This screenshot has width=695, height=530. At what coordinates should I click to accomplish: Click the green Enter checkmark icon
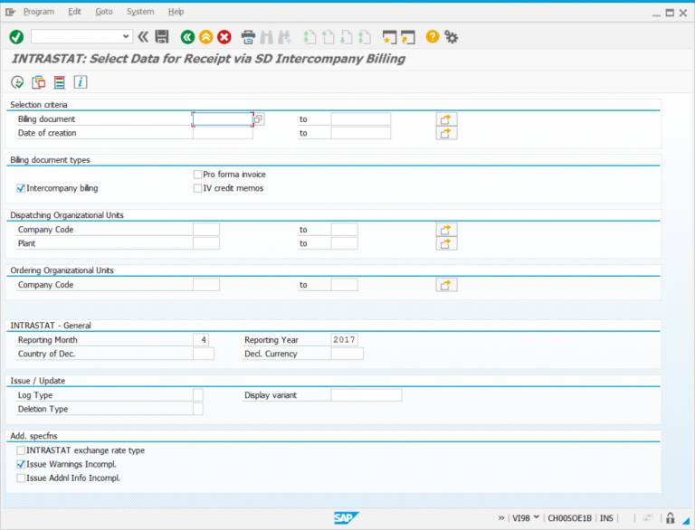coord(16,37)
